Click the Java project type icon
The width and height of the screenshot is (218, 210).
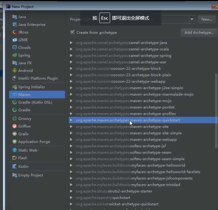tap(14, 17)
